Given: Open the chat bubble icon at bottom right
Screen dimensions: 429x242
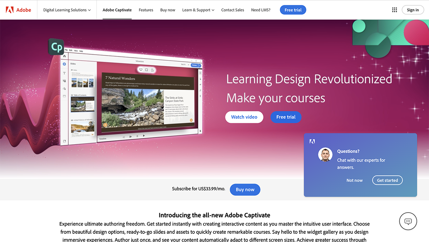Looking at the screenshot, I should pyautogui.click(x=408, y=221).
